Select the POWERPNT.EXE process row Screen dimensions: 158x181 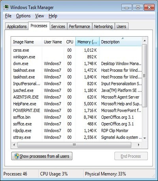pyautogui.click(x=77, y=110)
